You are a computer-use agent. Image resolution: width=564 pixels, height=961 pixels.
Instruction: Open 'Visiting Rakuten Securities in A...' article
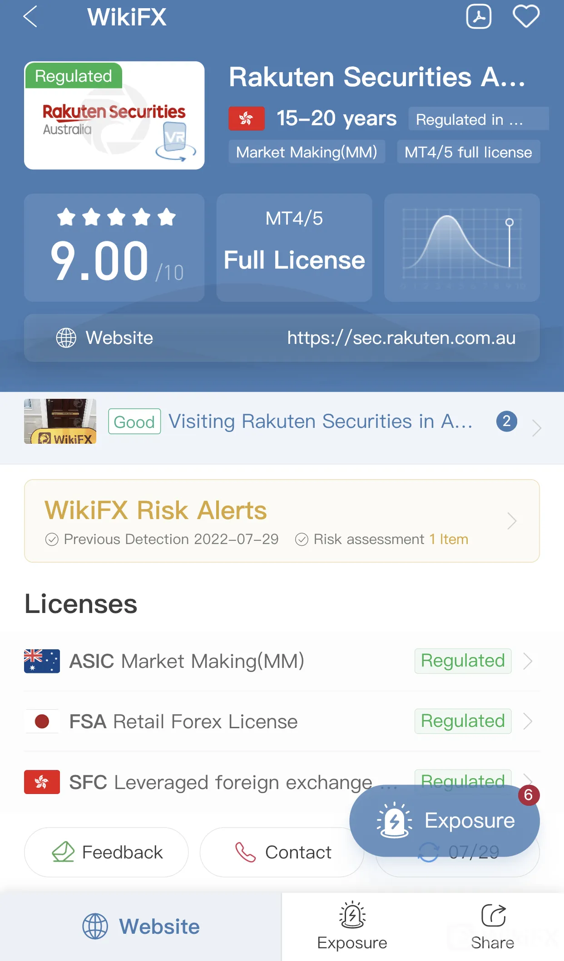(x=321, y=421)
